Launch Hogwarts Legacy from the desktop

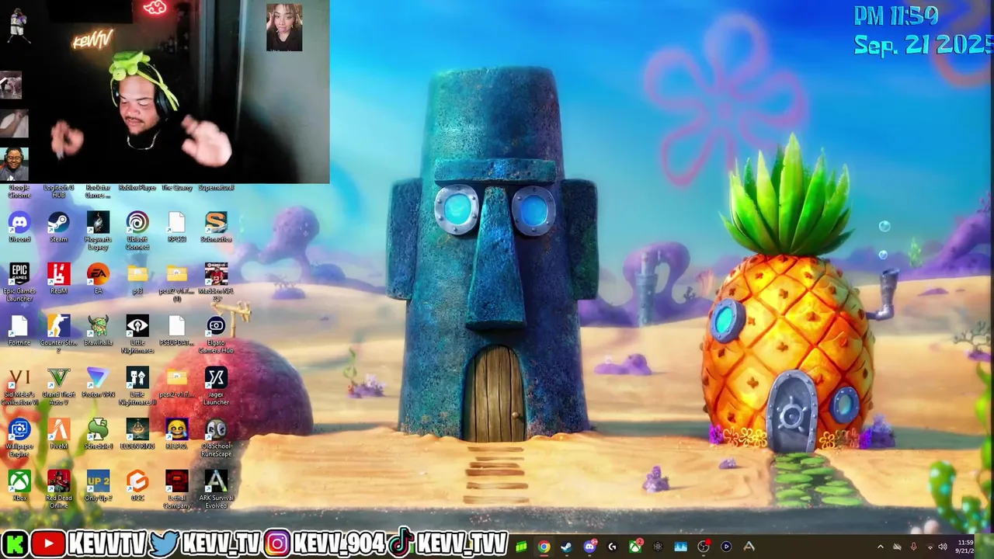click(98, 231)
